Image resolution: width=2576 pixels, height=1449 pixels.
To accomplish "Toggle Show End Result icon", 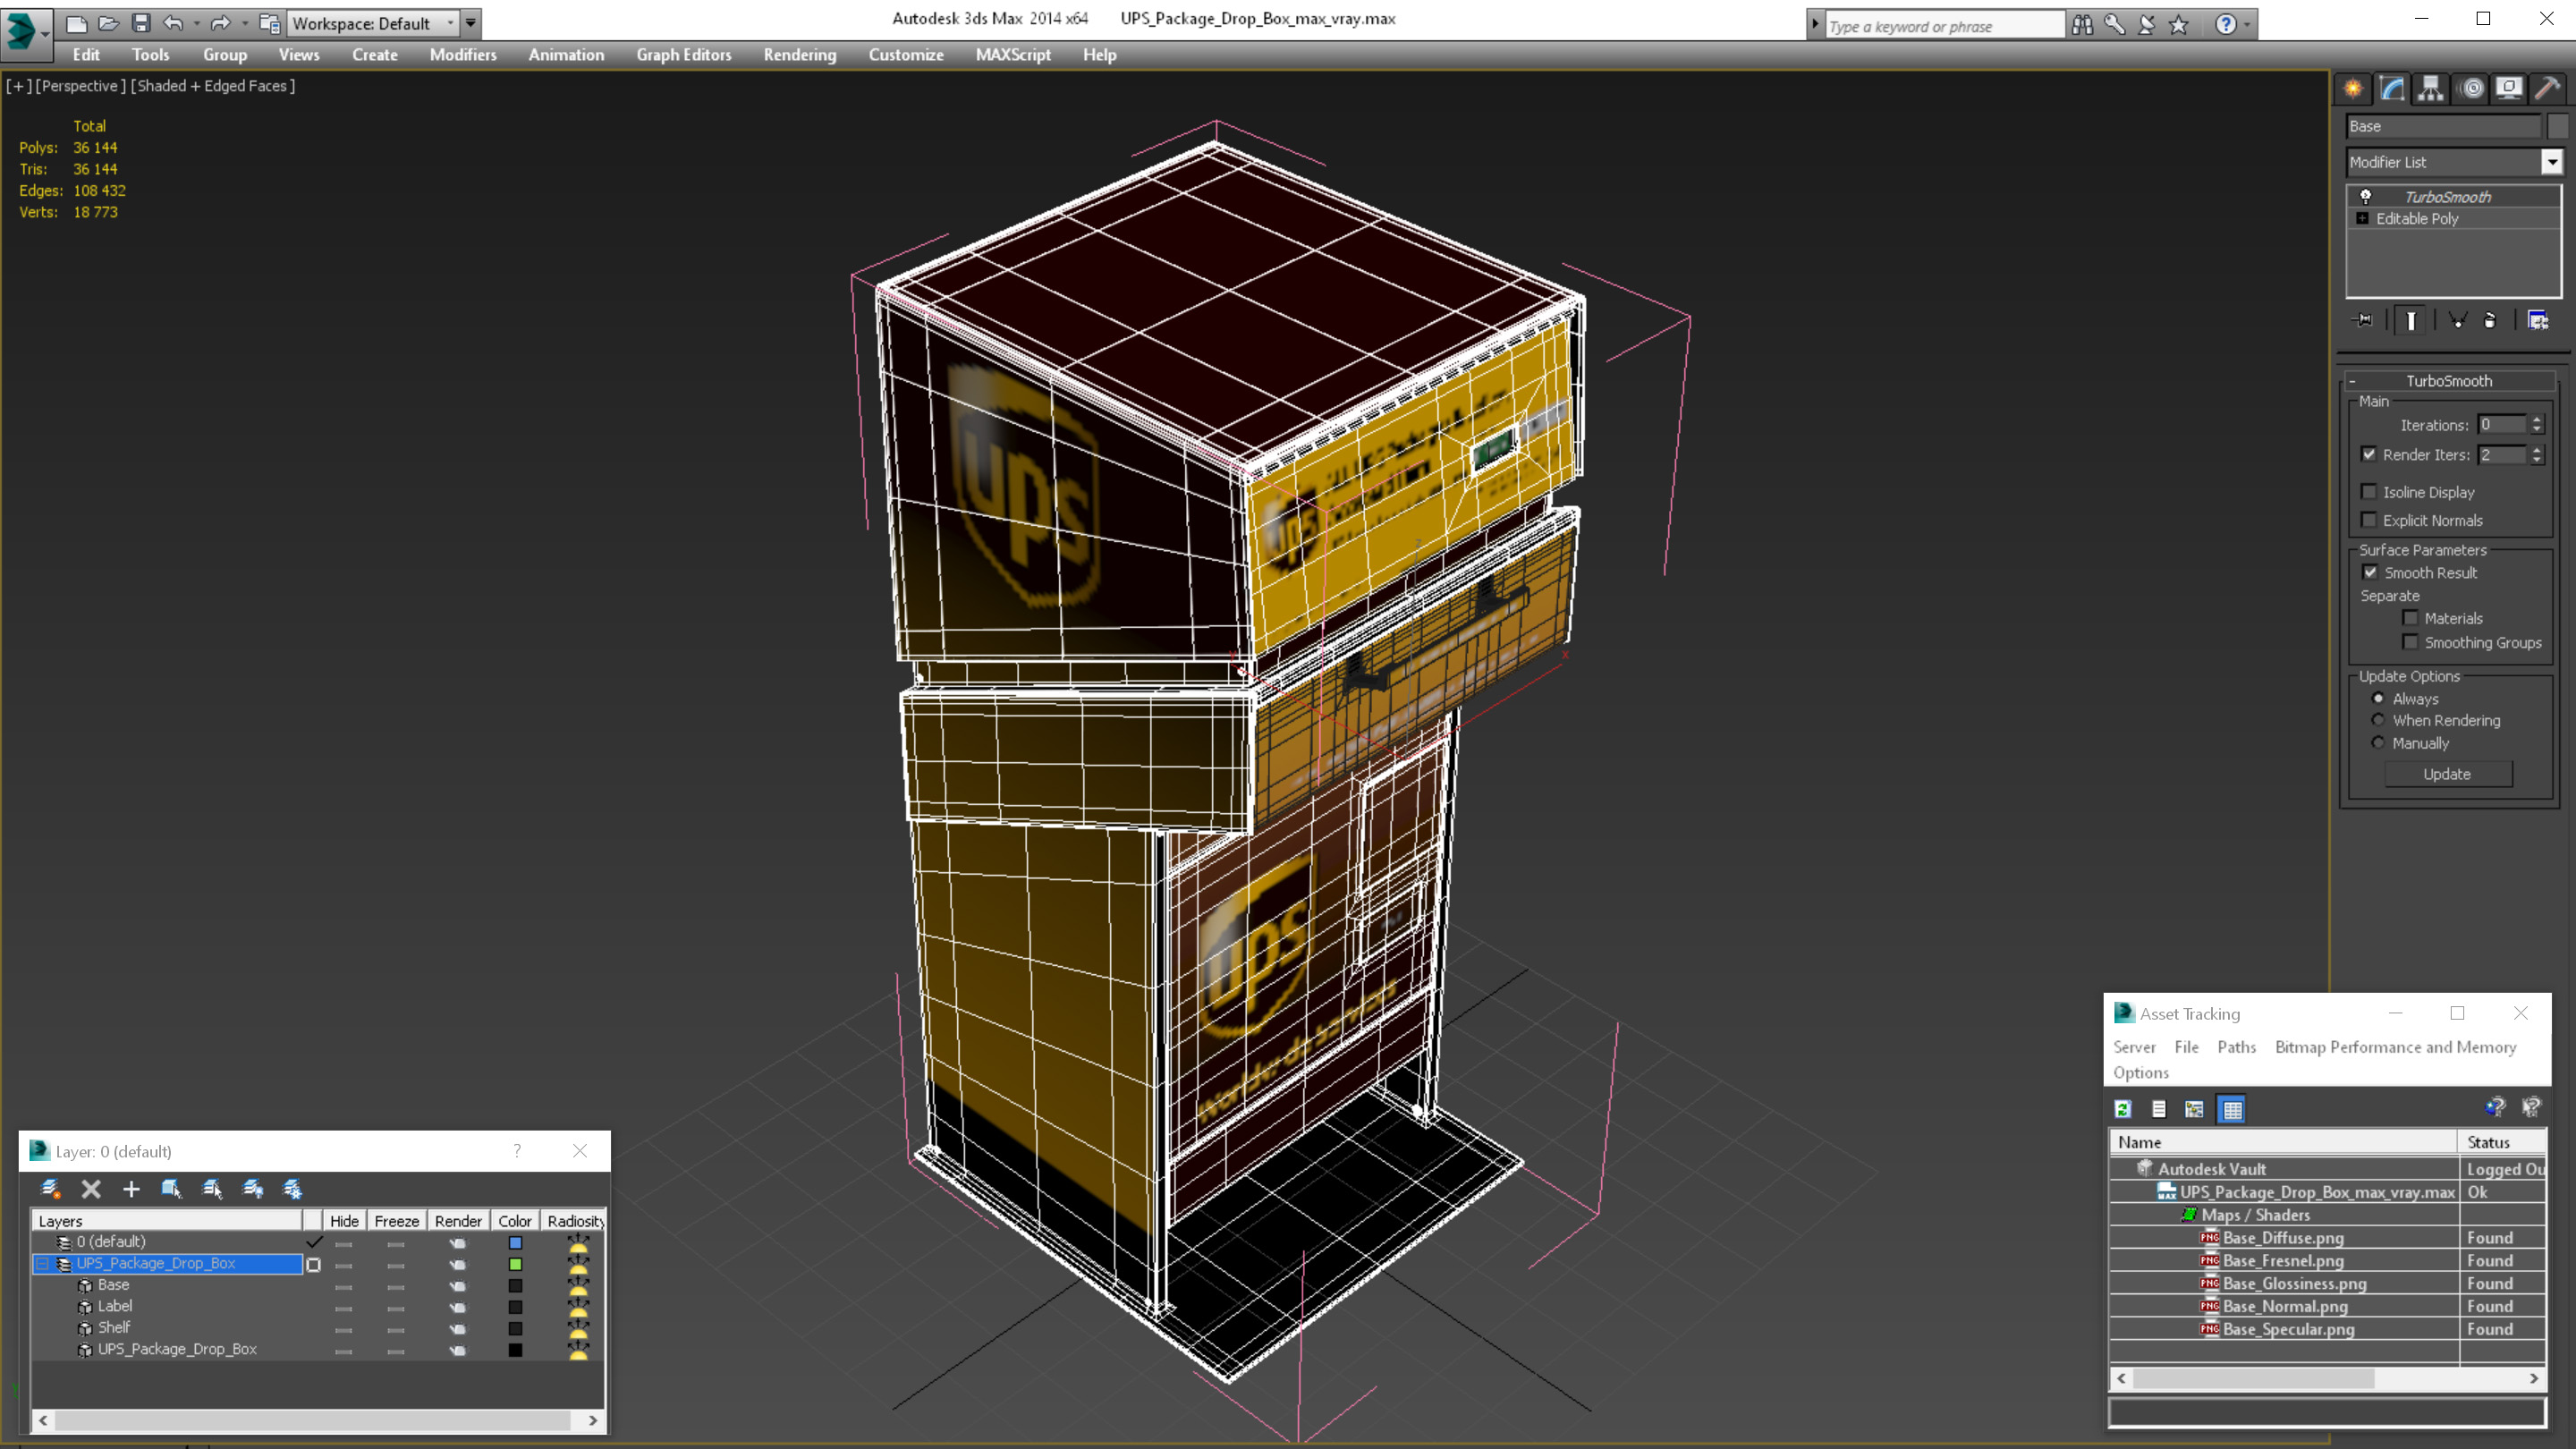I will (2411, 320).
